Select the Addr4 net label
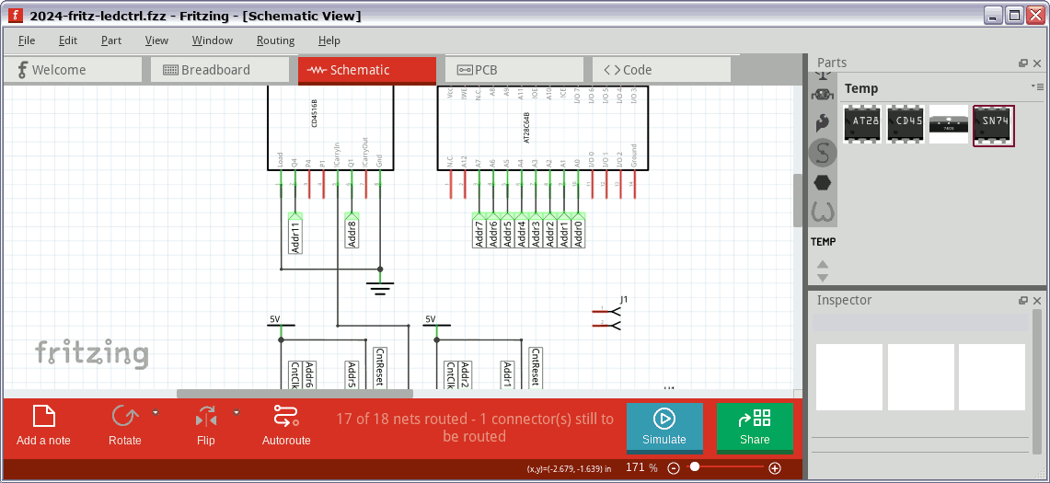The image size is (1050, 483). tap(522, 230)
